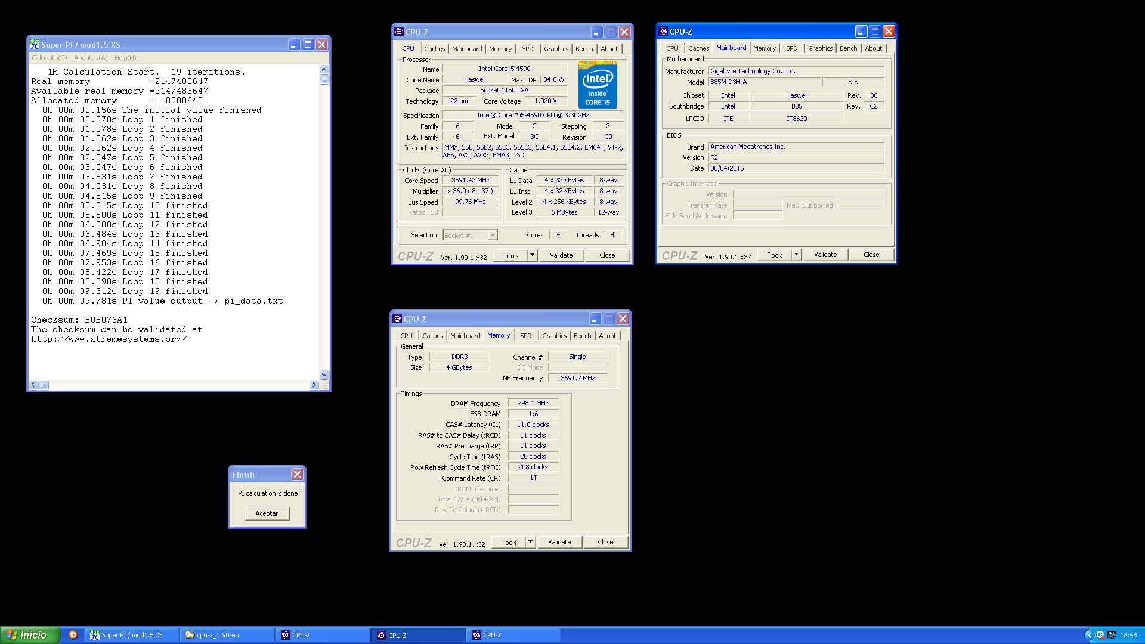Screen dimensions: 1145x644
Task: Open the Caches tab in the CPU window
Action: pos(434,49)
